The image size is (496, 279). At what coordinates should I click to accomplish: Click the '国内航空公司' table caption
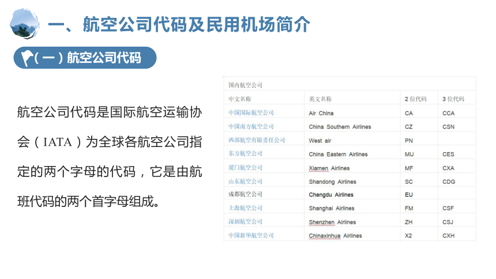(245, 85)
